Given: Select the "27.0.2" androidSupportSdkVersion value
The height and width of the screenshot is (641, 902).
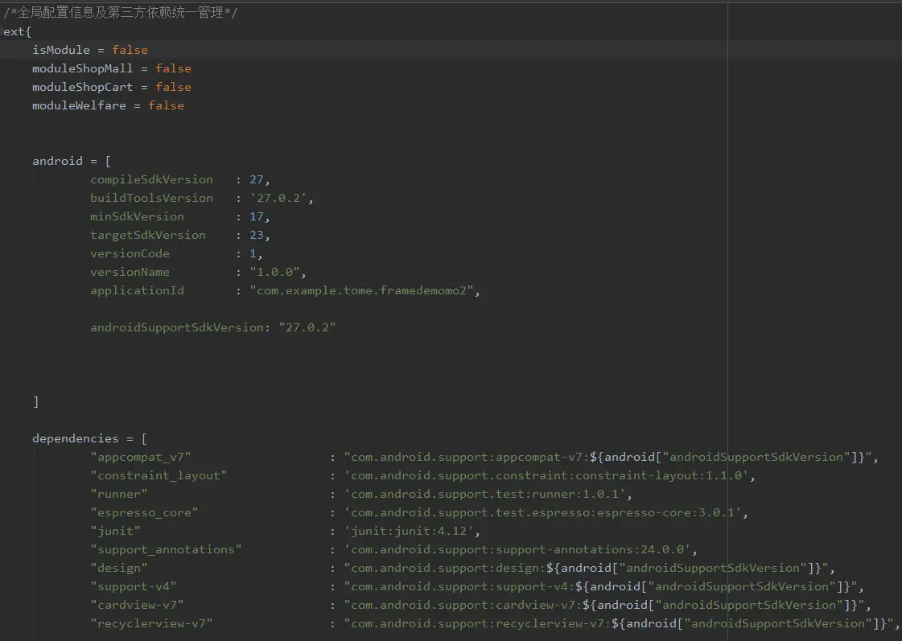Looking at the screenshot, I should pyautogui.click(x=307, y=327).
